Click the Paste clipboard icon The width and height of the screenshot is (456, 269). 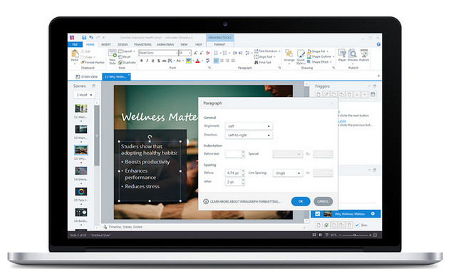75,56
